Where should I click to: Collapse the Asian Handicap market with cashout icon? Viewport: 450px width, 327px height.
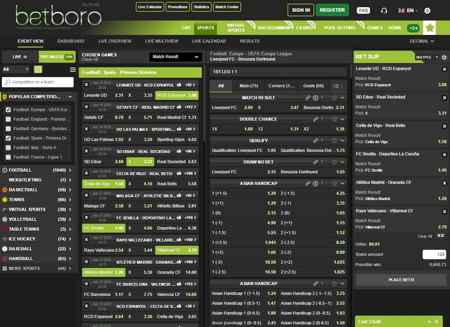click(342, 183)
